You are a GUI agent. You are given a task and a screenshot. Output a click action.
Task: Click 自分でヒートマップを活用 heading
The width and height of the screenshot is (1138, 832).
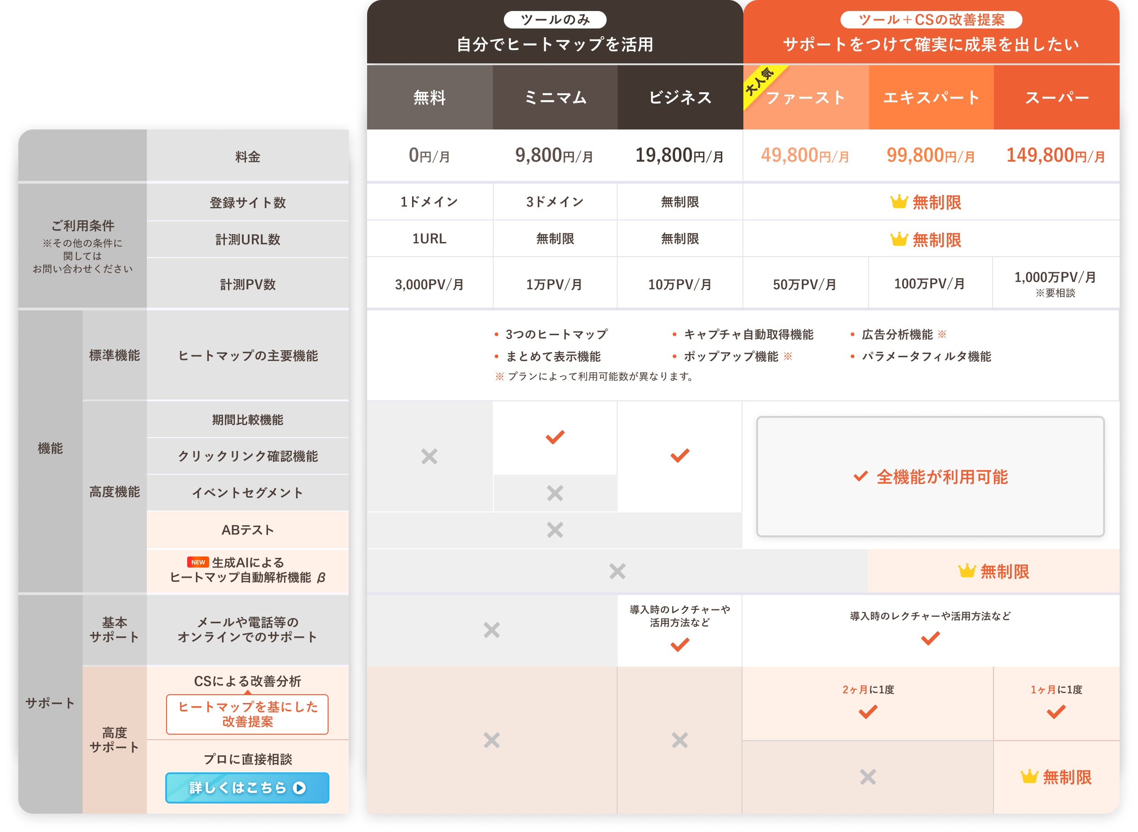coord(555,45)
